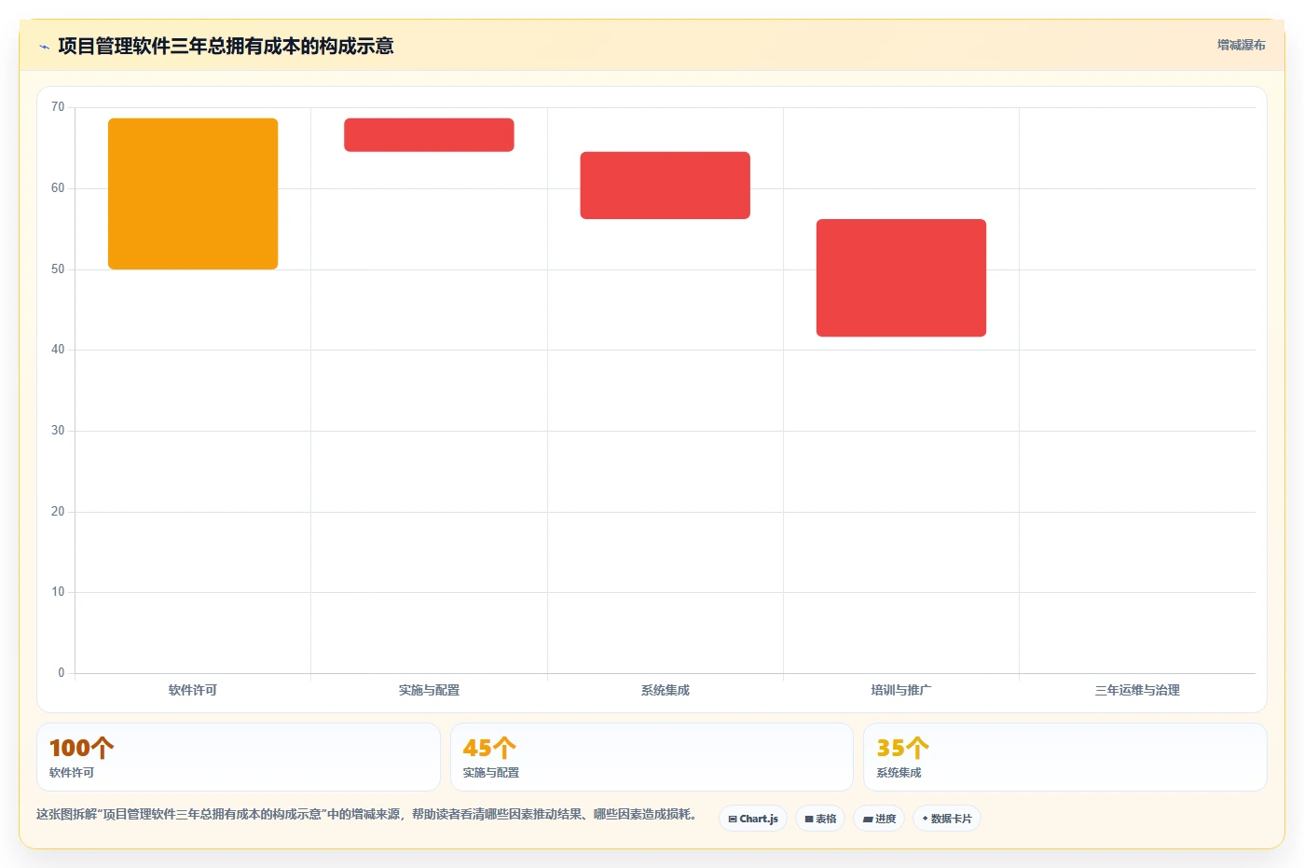Select the red 系统集成 waterfall bar

click(x=666, y=186)
